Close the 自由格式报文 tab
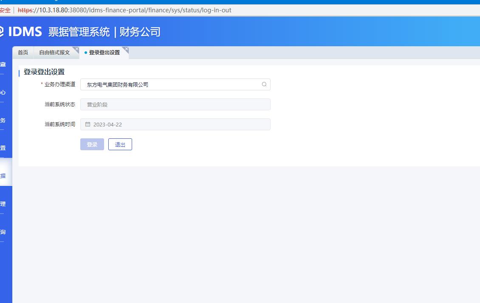This screenshot has height=303, width=480. (x=76, y=49)
